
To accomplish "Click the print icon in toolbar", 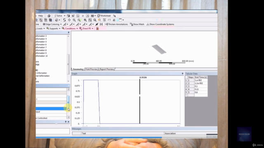I will tap(114, 20).
